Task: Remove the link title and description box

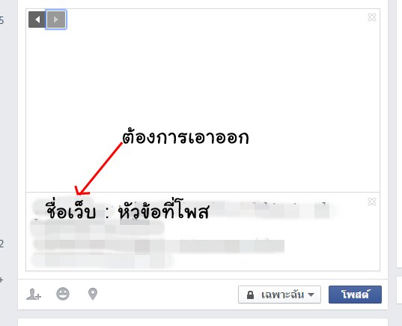Action: coord(372,202)
